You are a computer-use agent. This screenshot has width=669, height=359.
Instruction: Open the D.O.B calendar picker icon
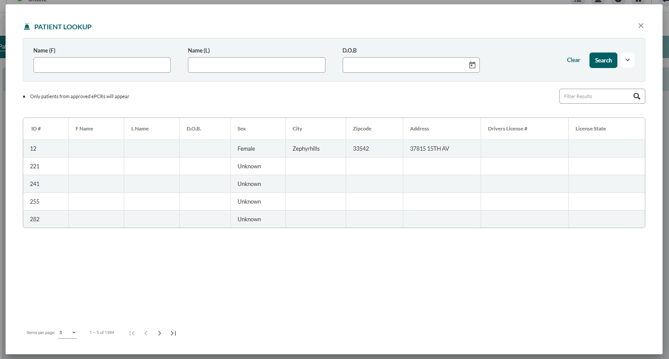pos(472,65)
